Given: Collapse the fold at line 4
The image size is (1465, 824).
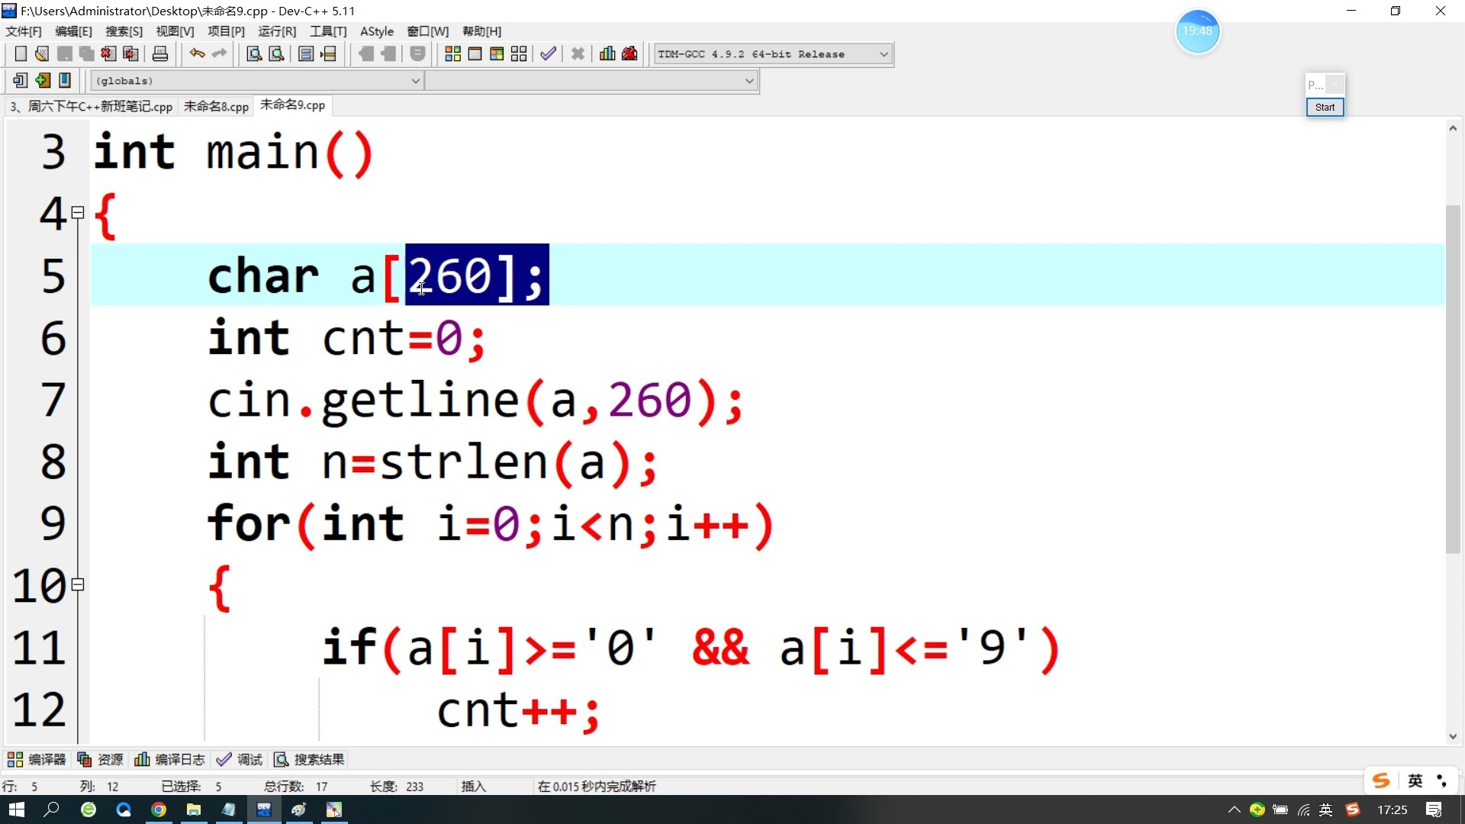Looking at the screenshot, I should [x=78, y=213].
